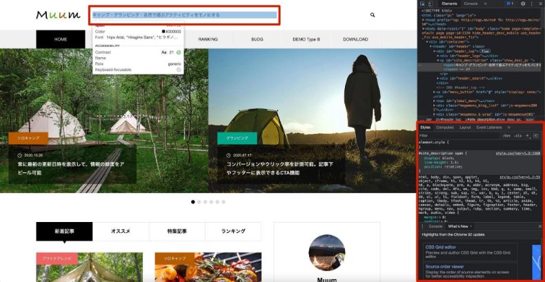Show more DevTools panels next to Console tab
The width and height of the screenshot is (545, 282).
[x=485, y=3]
